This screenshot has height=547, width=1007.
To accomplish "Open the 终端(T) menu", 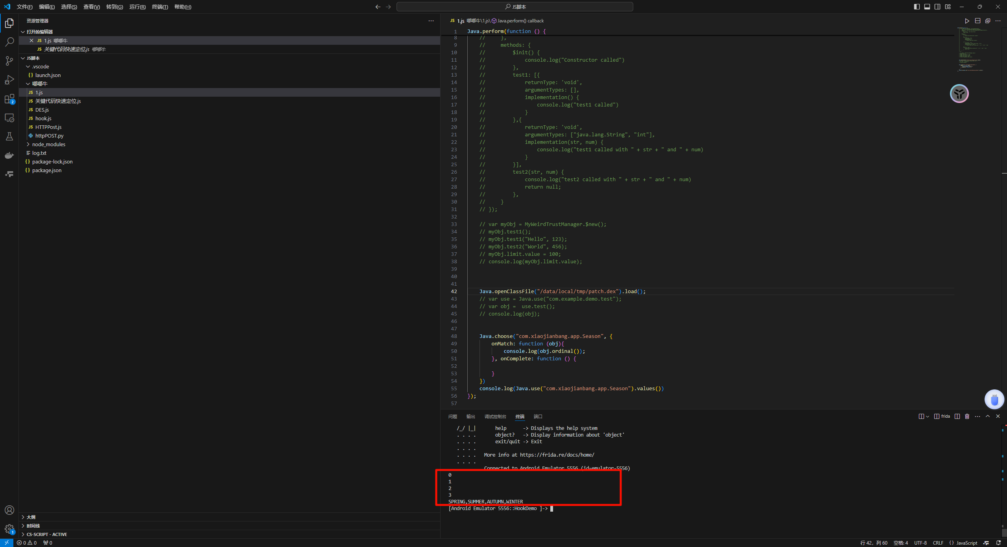I will coord(160,7).
